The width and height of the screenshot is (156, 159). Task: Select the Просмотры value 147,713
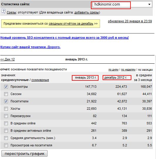(91, 87)
